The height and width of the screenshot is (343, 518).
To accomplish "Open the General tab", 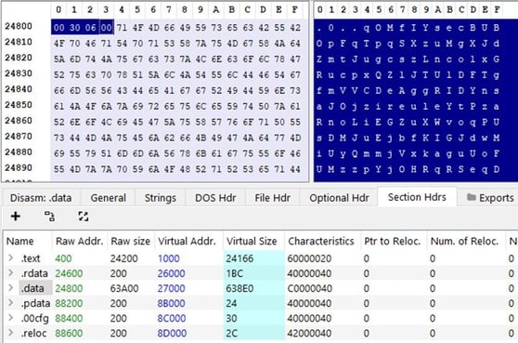I will click(109, 198).
